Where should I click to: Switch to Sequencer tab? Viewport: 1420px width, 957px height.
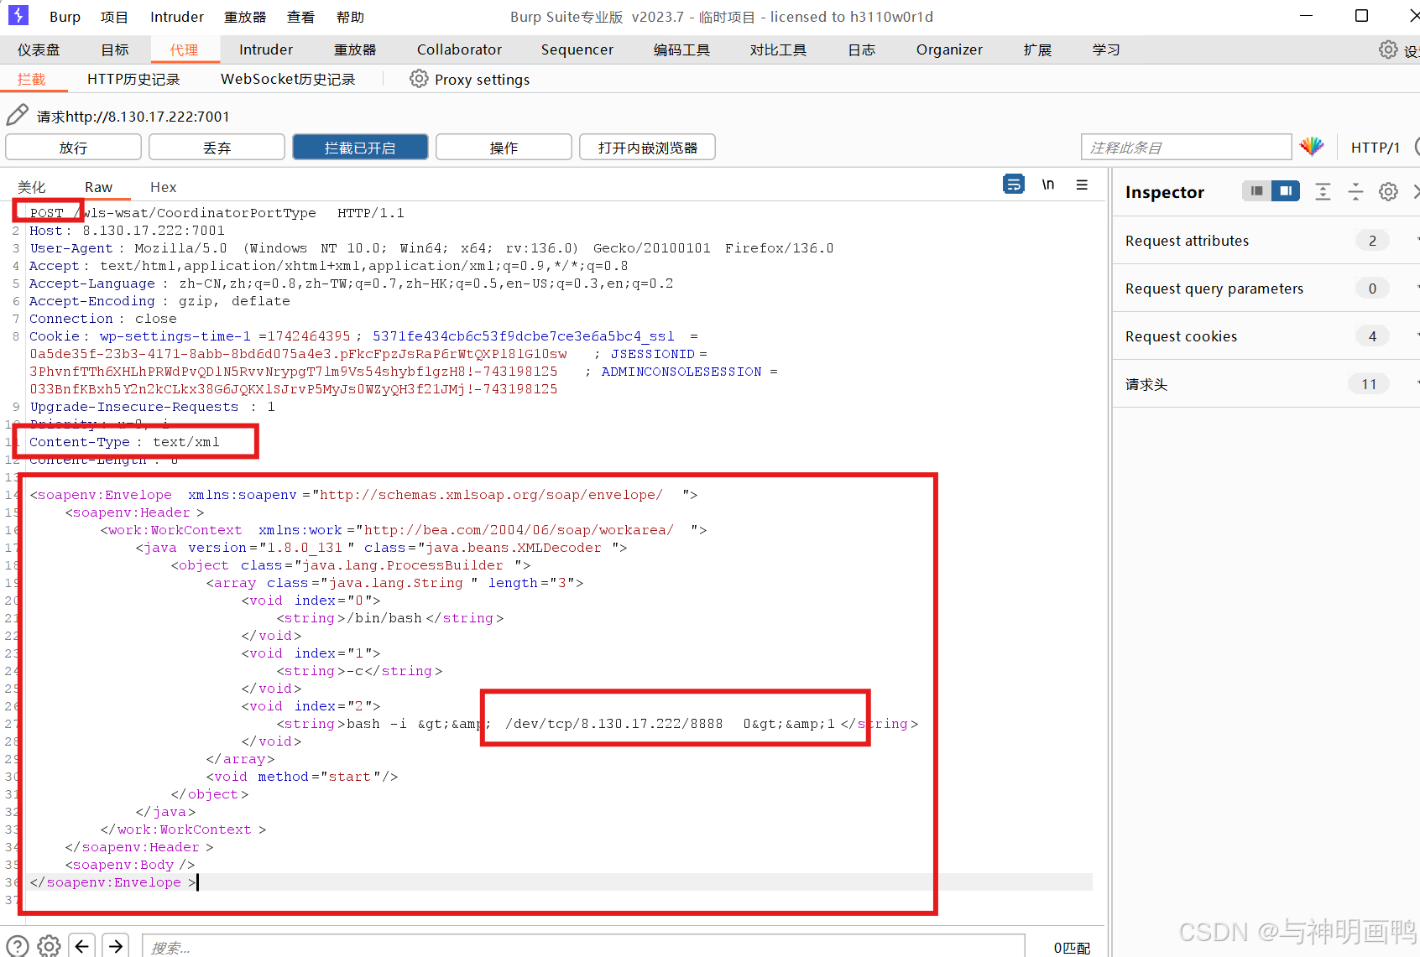[577, 49]
